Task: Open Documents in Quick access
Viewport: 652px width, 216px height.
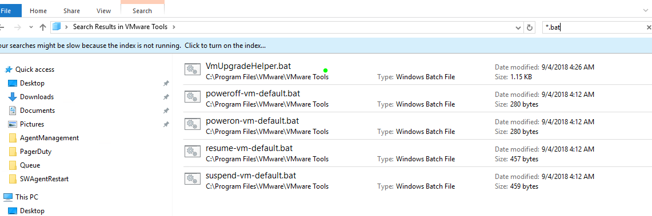Action: (x=37, y=111)
